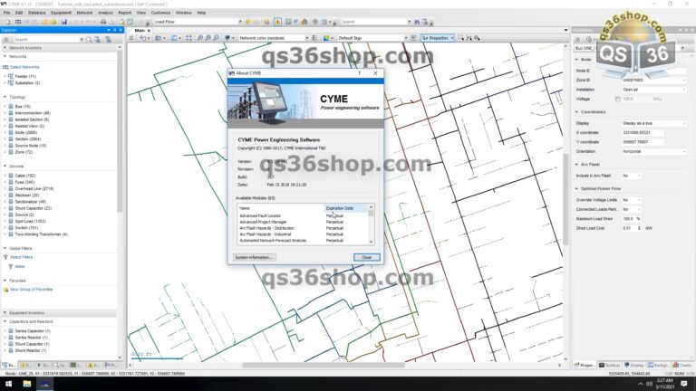Click the map horizontal scrollbar thumb
The image size is (696, 391).
(x=324, y=366)
